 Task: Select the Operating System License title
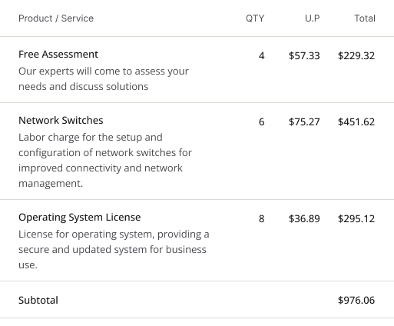click(x=80, y=218)
